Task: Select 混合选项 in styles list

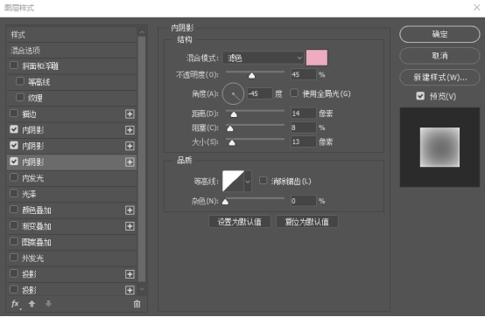Action: (72, 51)
